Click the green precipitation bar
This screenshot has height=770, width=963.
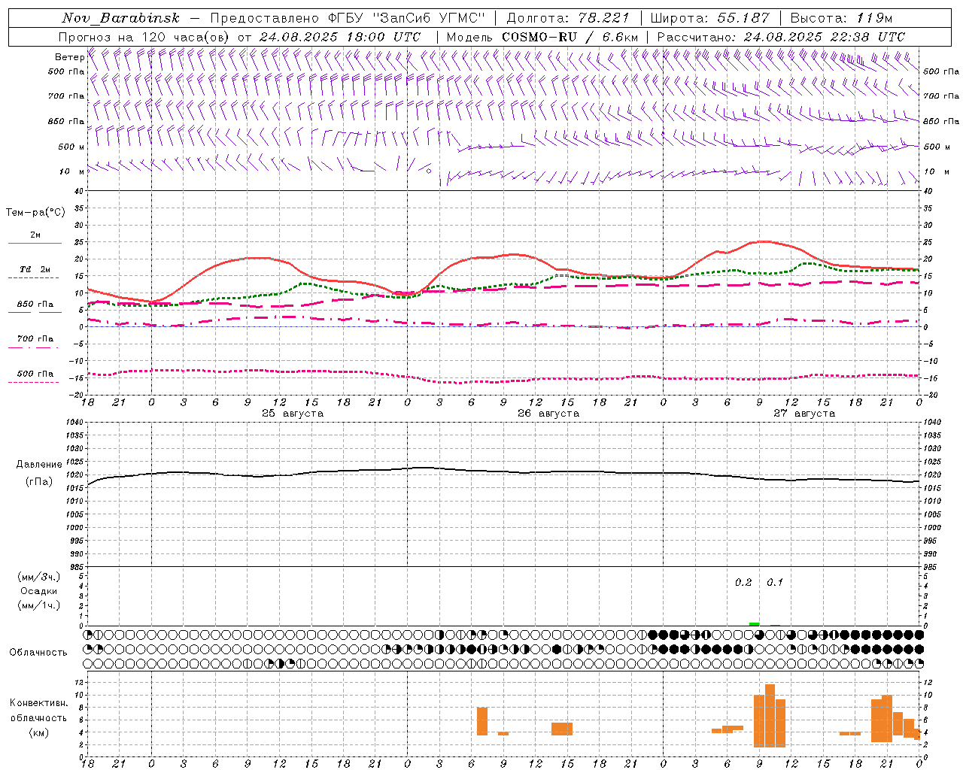coord(754,624)
